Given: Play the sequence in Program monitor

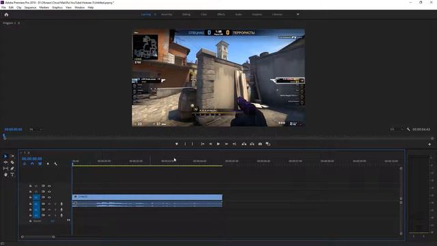Looking at the screenshot, I should click(218, 144).
